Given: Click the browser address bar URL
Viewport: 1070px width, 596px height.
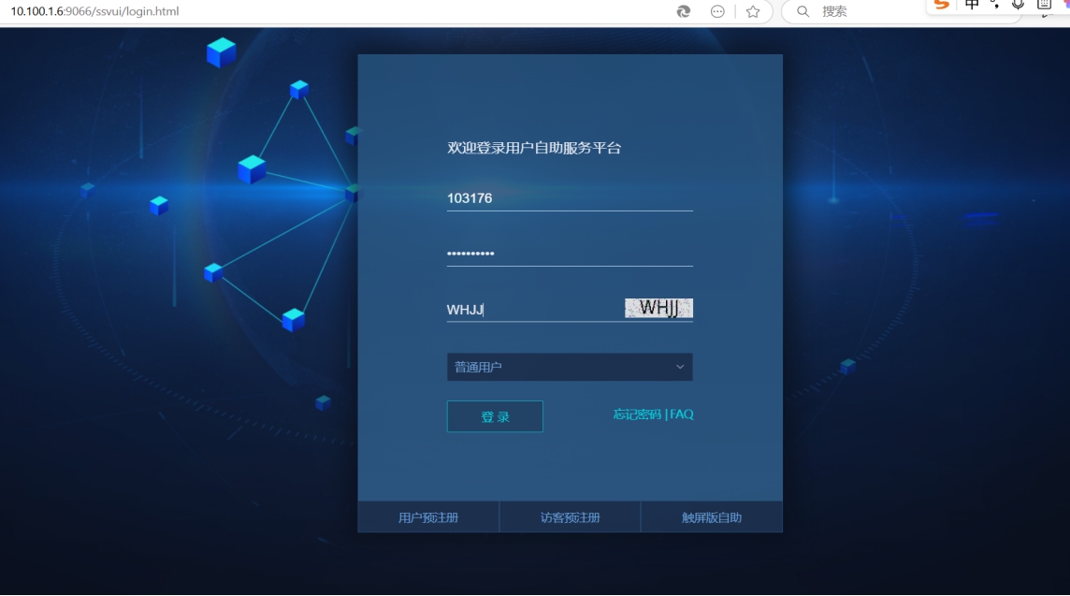Looking at the screenshot, I should (94, 11).
